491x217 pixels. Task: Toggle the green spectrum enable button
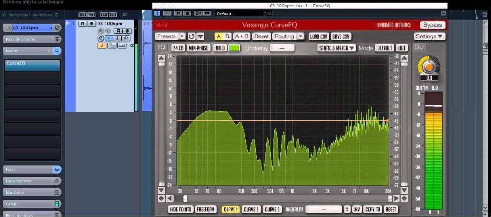tap(234, 48)
